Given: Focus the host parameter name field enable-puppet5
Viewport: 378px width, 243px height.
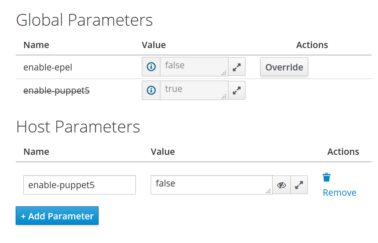Looking at the screenshot, I should 80,185.
